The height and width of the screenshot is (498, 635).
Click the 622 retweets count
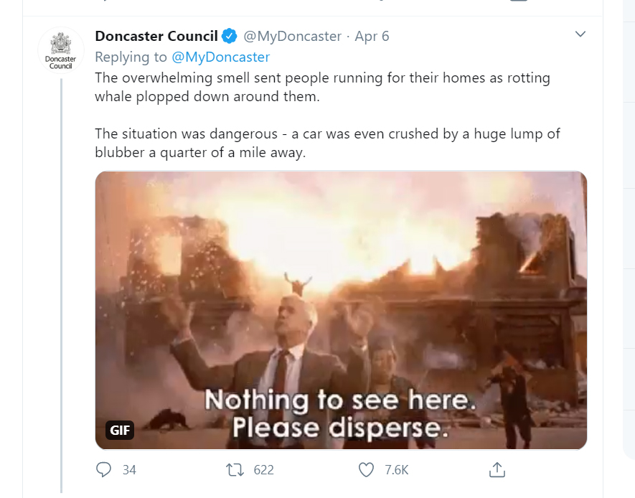[263, 470]
